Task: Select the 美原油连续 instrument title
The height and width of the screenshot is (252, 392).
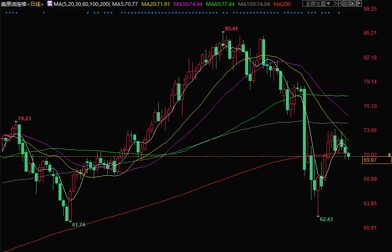Action: [x=14, y=4]
